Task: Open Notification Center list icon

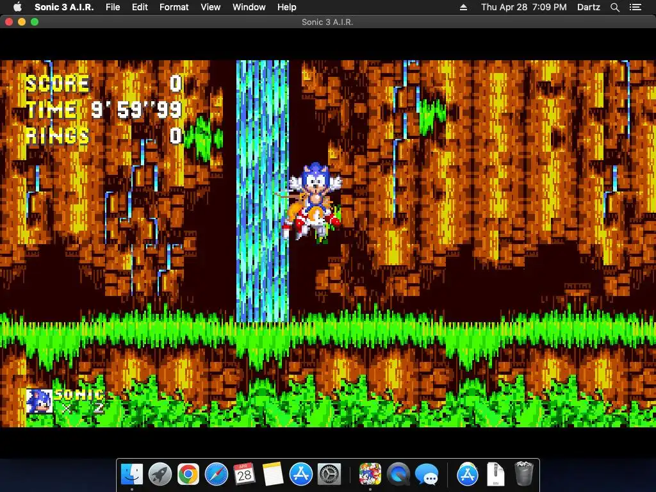Action: [x=635, y=7]
